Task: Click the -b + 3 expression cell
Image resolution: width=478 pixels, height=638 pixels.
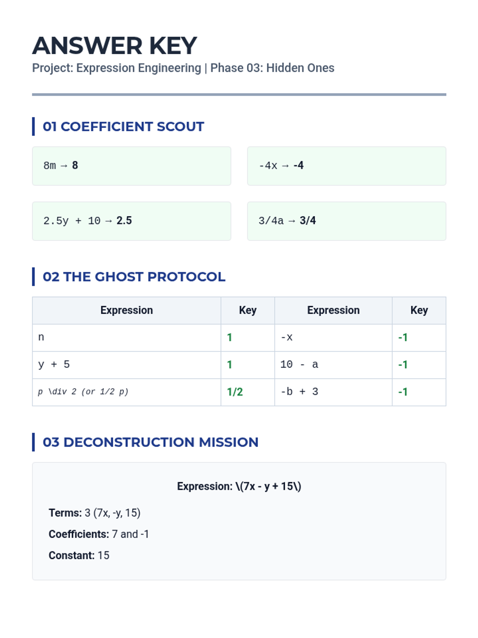Action: [x=333, y=392]
